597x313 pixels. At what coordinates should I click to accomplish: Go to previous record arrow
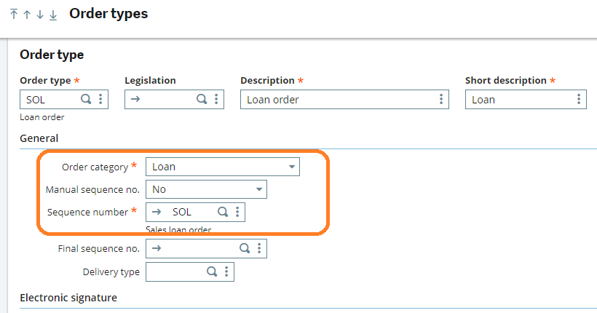pos(27,15)
